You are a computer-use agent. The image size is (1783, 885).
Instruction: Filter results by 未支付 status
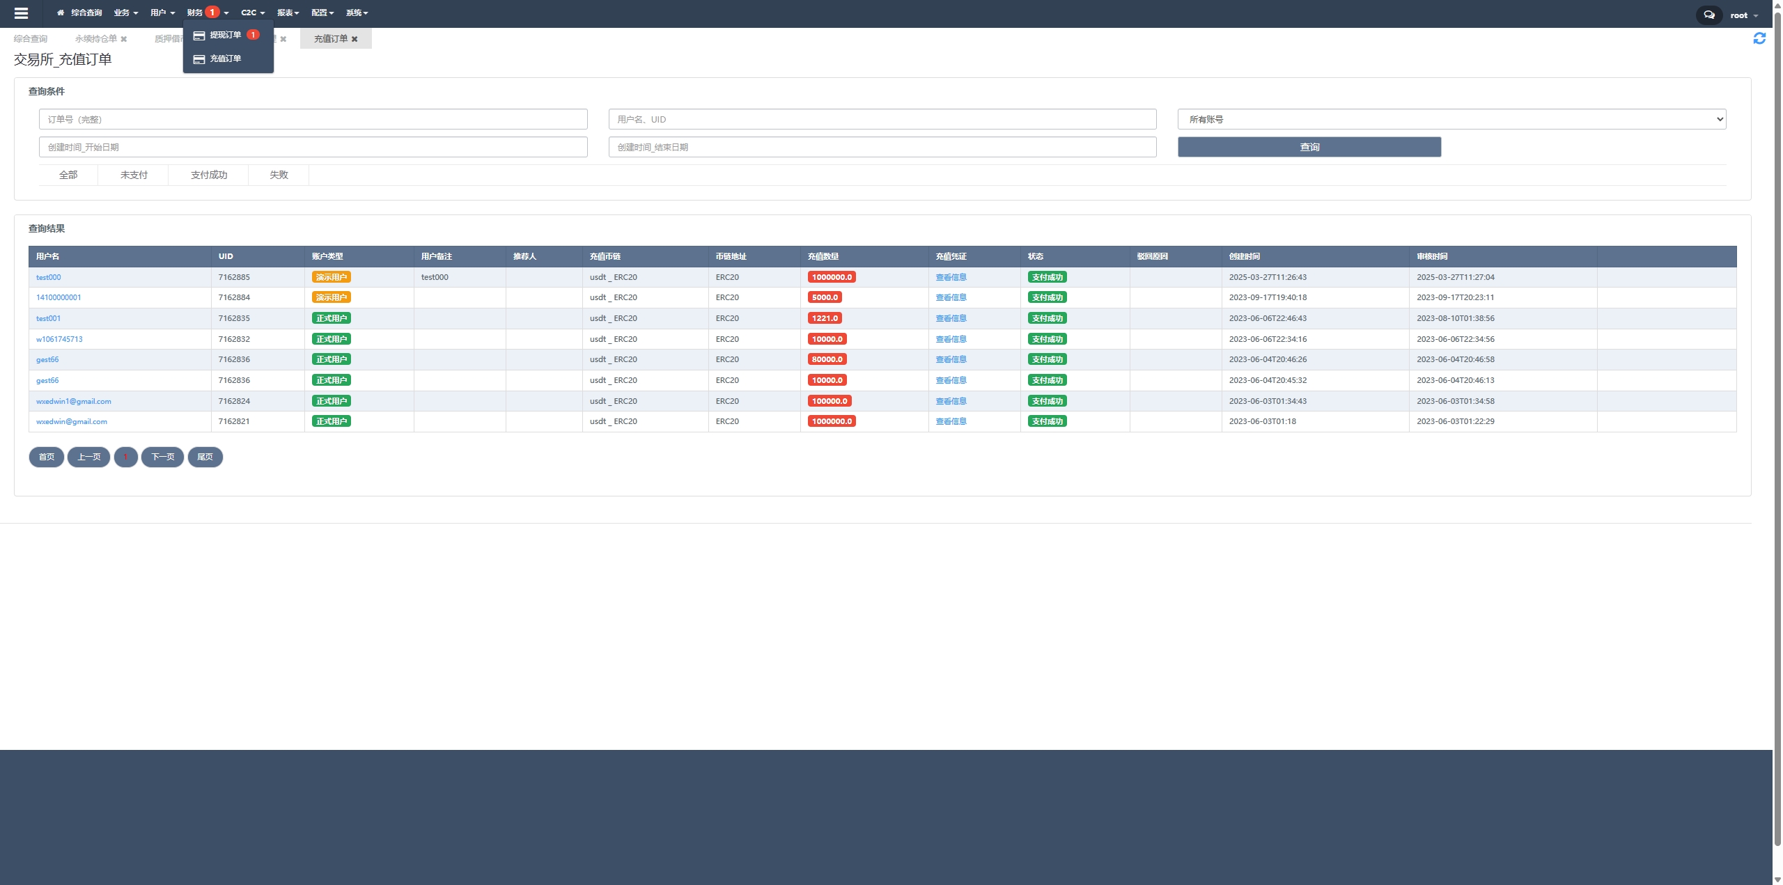pos(134,175)
